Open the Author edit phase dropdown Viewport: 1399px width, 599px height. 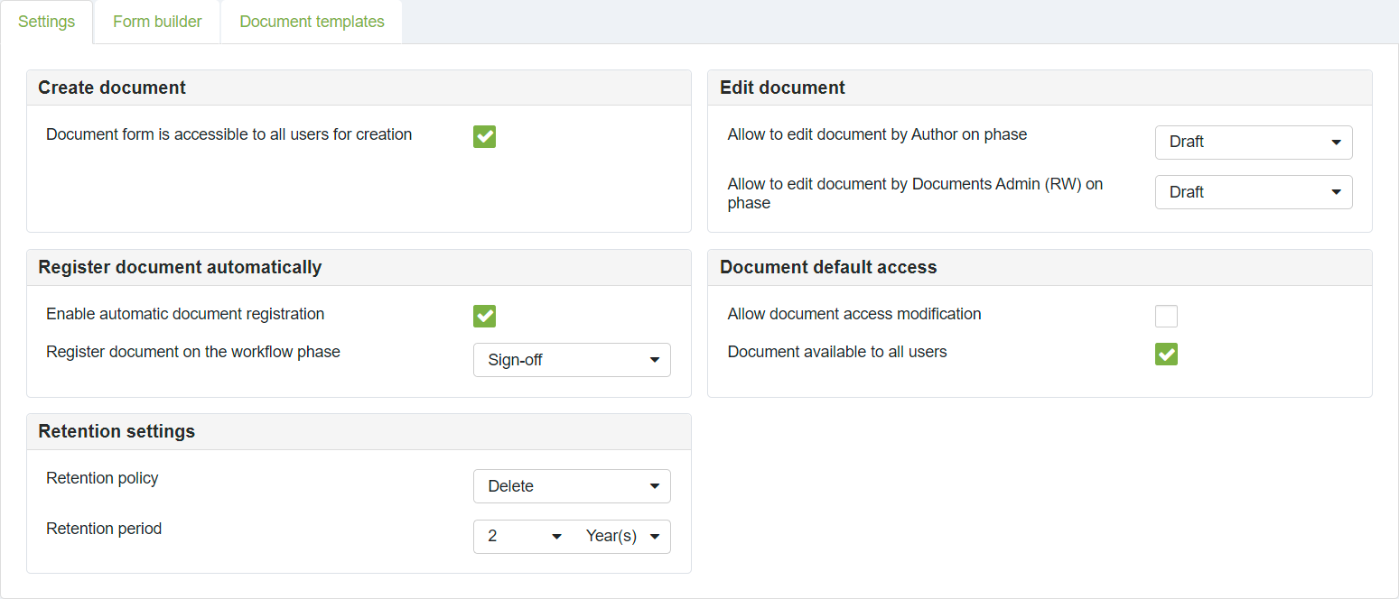[x=1254, y=143]
